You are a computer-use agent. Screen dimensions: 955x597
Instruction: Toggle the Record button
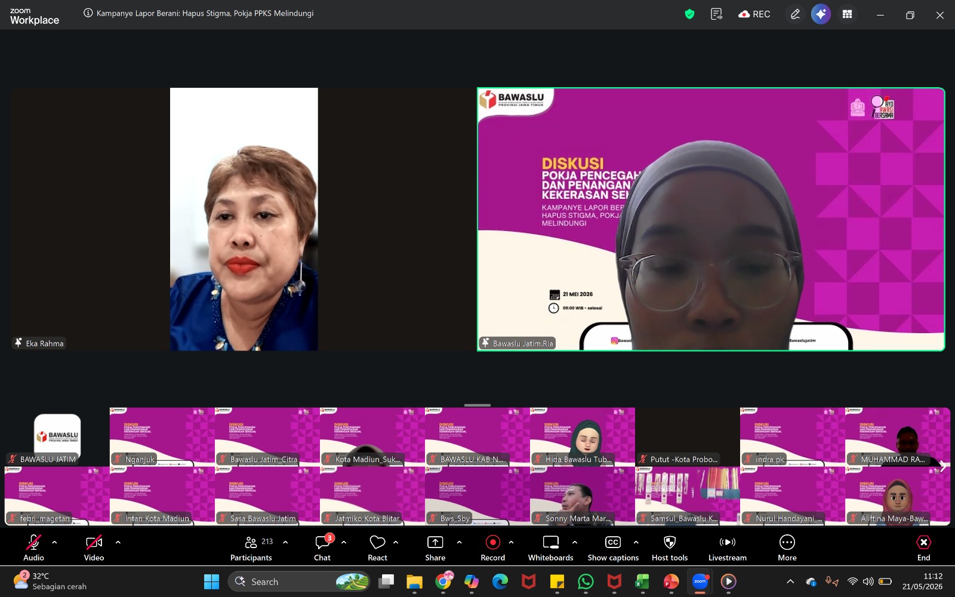pos(492,548)
